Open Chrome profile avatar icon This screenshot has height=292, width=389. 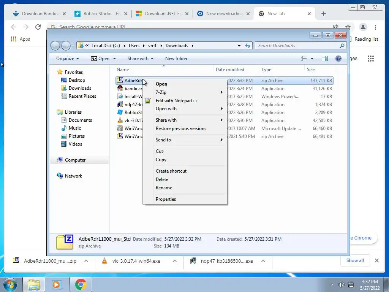point(363,27)
